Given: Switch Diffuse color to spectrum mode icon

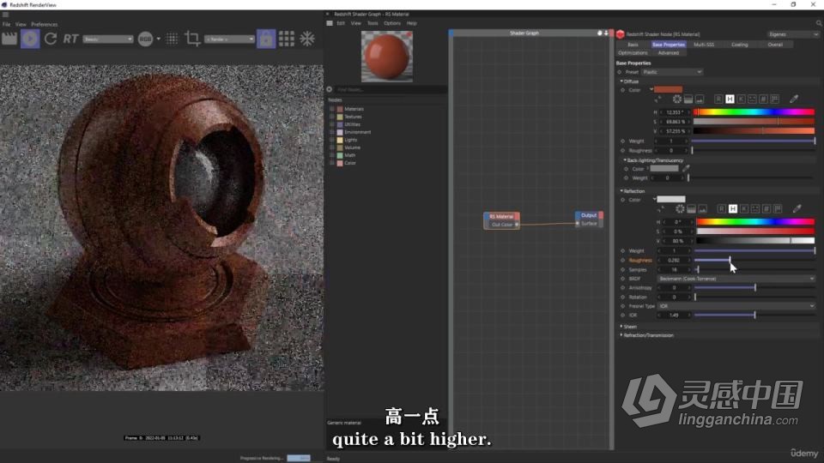Looking at the screenshot, I should pyautogui.click(x=688, y=99).
